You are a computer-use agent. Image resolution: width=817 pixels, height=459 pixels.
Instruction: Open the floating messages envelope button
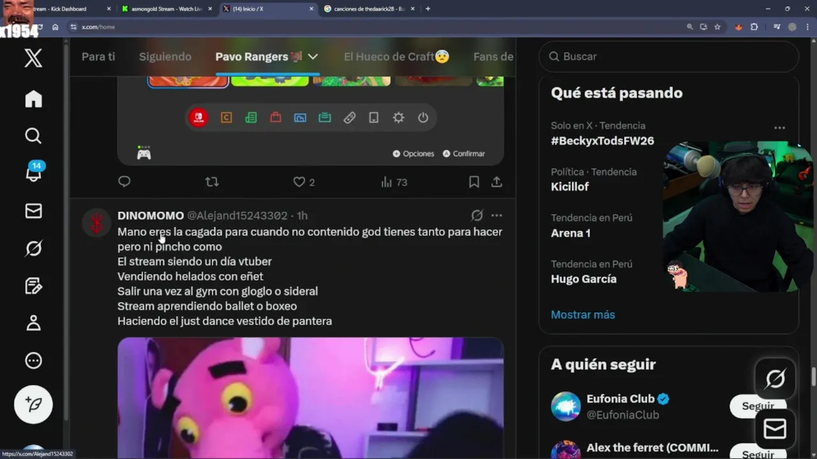[x=775, y=429]
